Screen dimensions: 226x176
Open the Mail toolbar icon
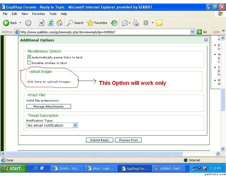pos(125,23)
